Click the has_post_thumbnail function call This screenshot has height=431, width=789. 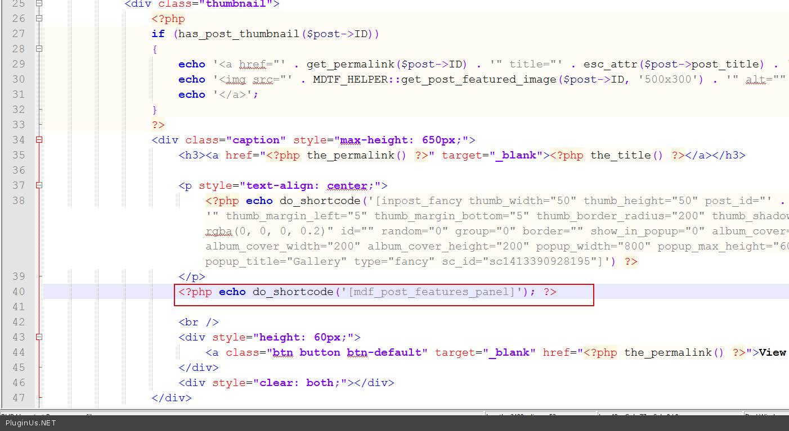coord(239,34)
